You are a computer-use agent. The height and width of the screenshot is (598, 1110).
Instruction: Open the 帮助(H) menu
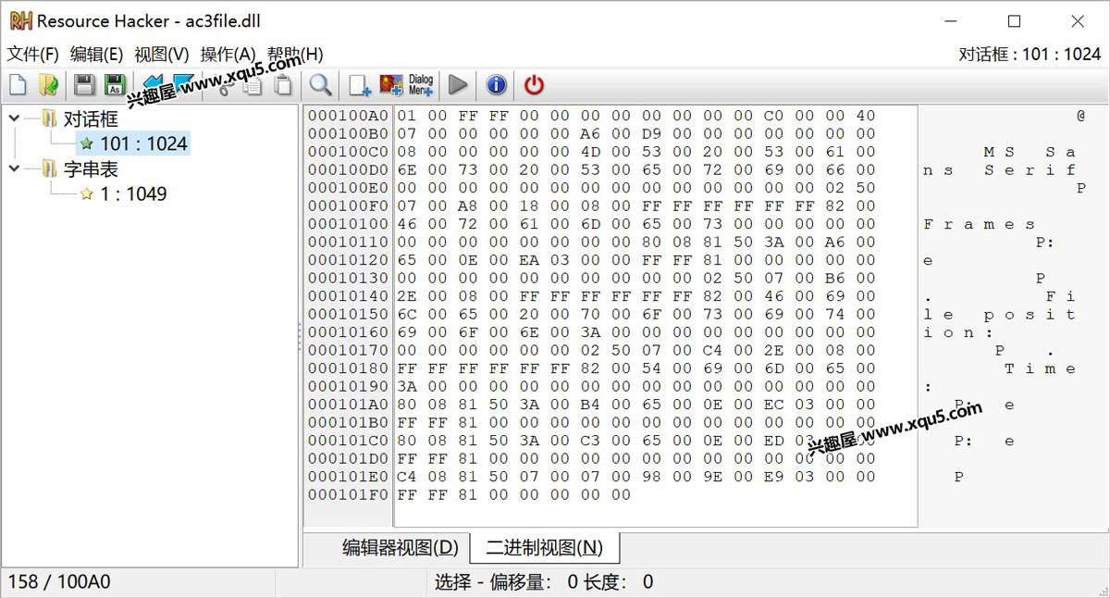pyautogui.click(x=295, y=55)
